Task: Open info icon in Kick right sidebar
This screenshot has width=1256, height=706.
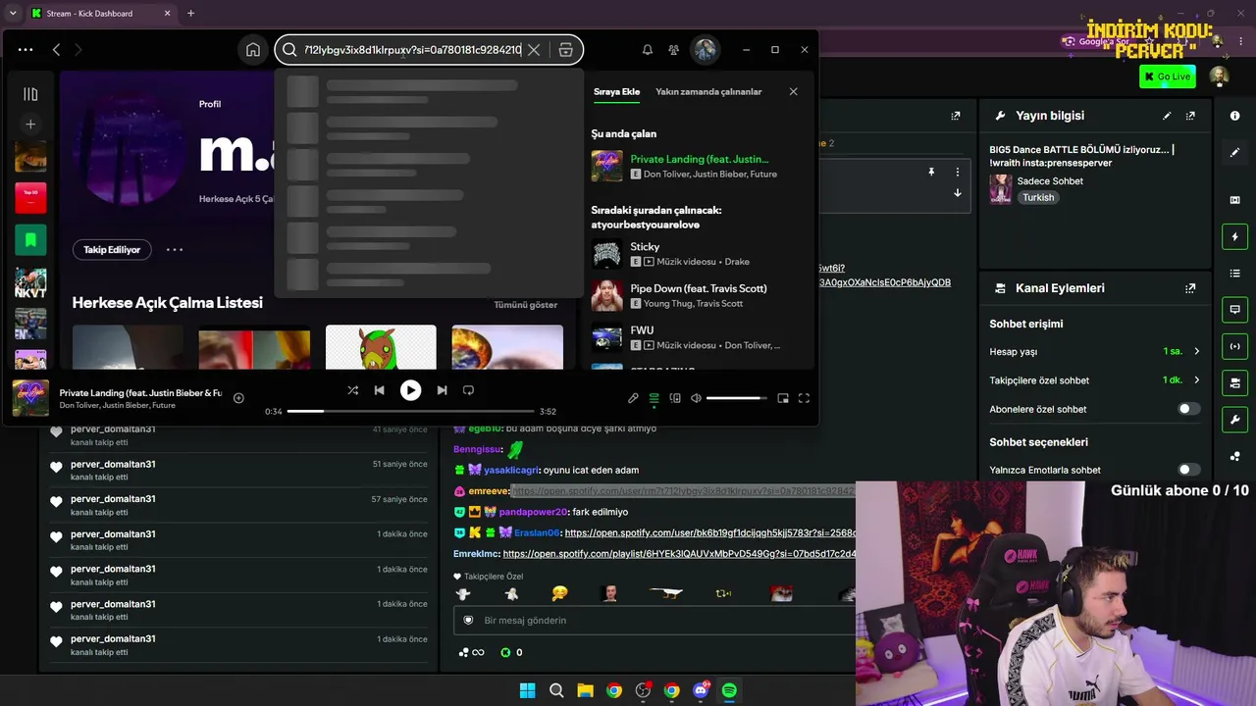Action: (1234, 116)
